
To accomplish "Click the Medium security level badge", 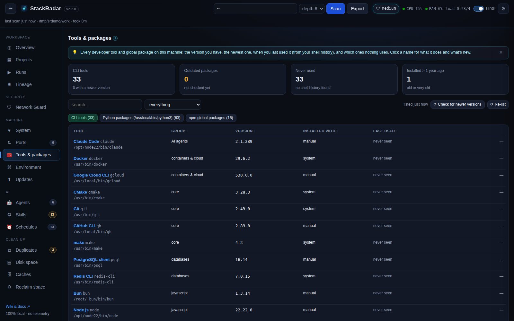I will point(386,9).
